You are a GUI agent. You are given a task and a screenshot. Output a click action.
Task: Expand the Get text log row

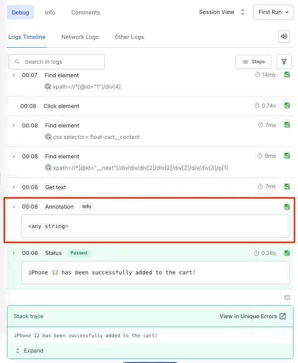click(x=14, y=187)
